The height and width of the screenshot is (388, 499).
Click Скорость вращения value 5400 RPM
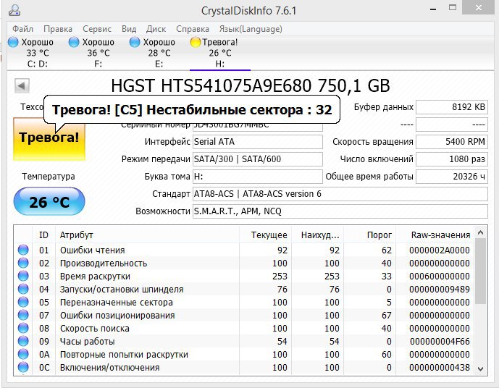point(452,142)
